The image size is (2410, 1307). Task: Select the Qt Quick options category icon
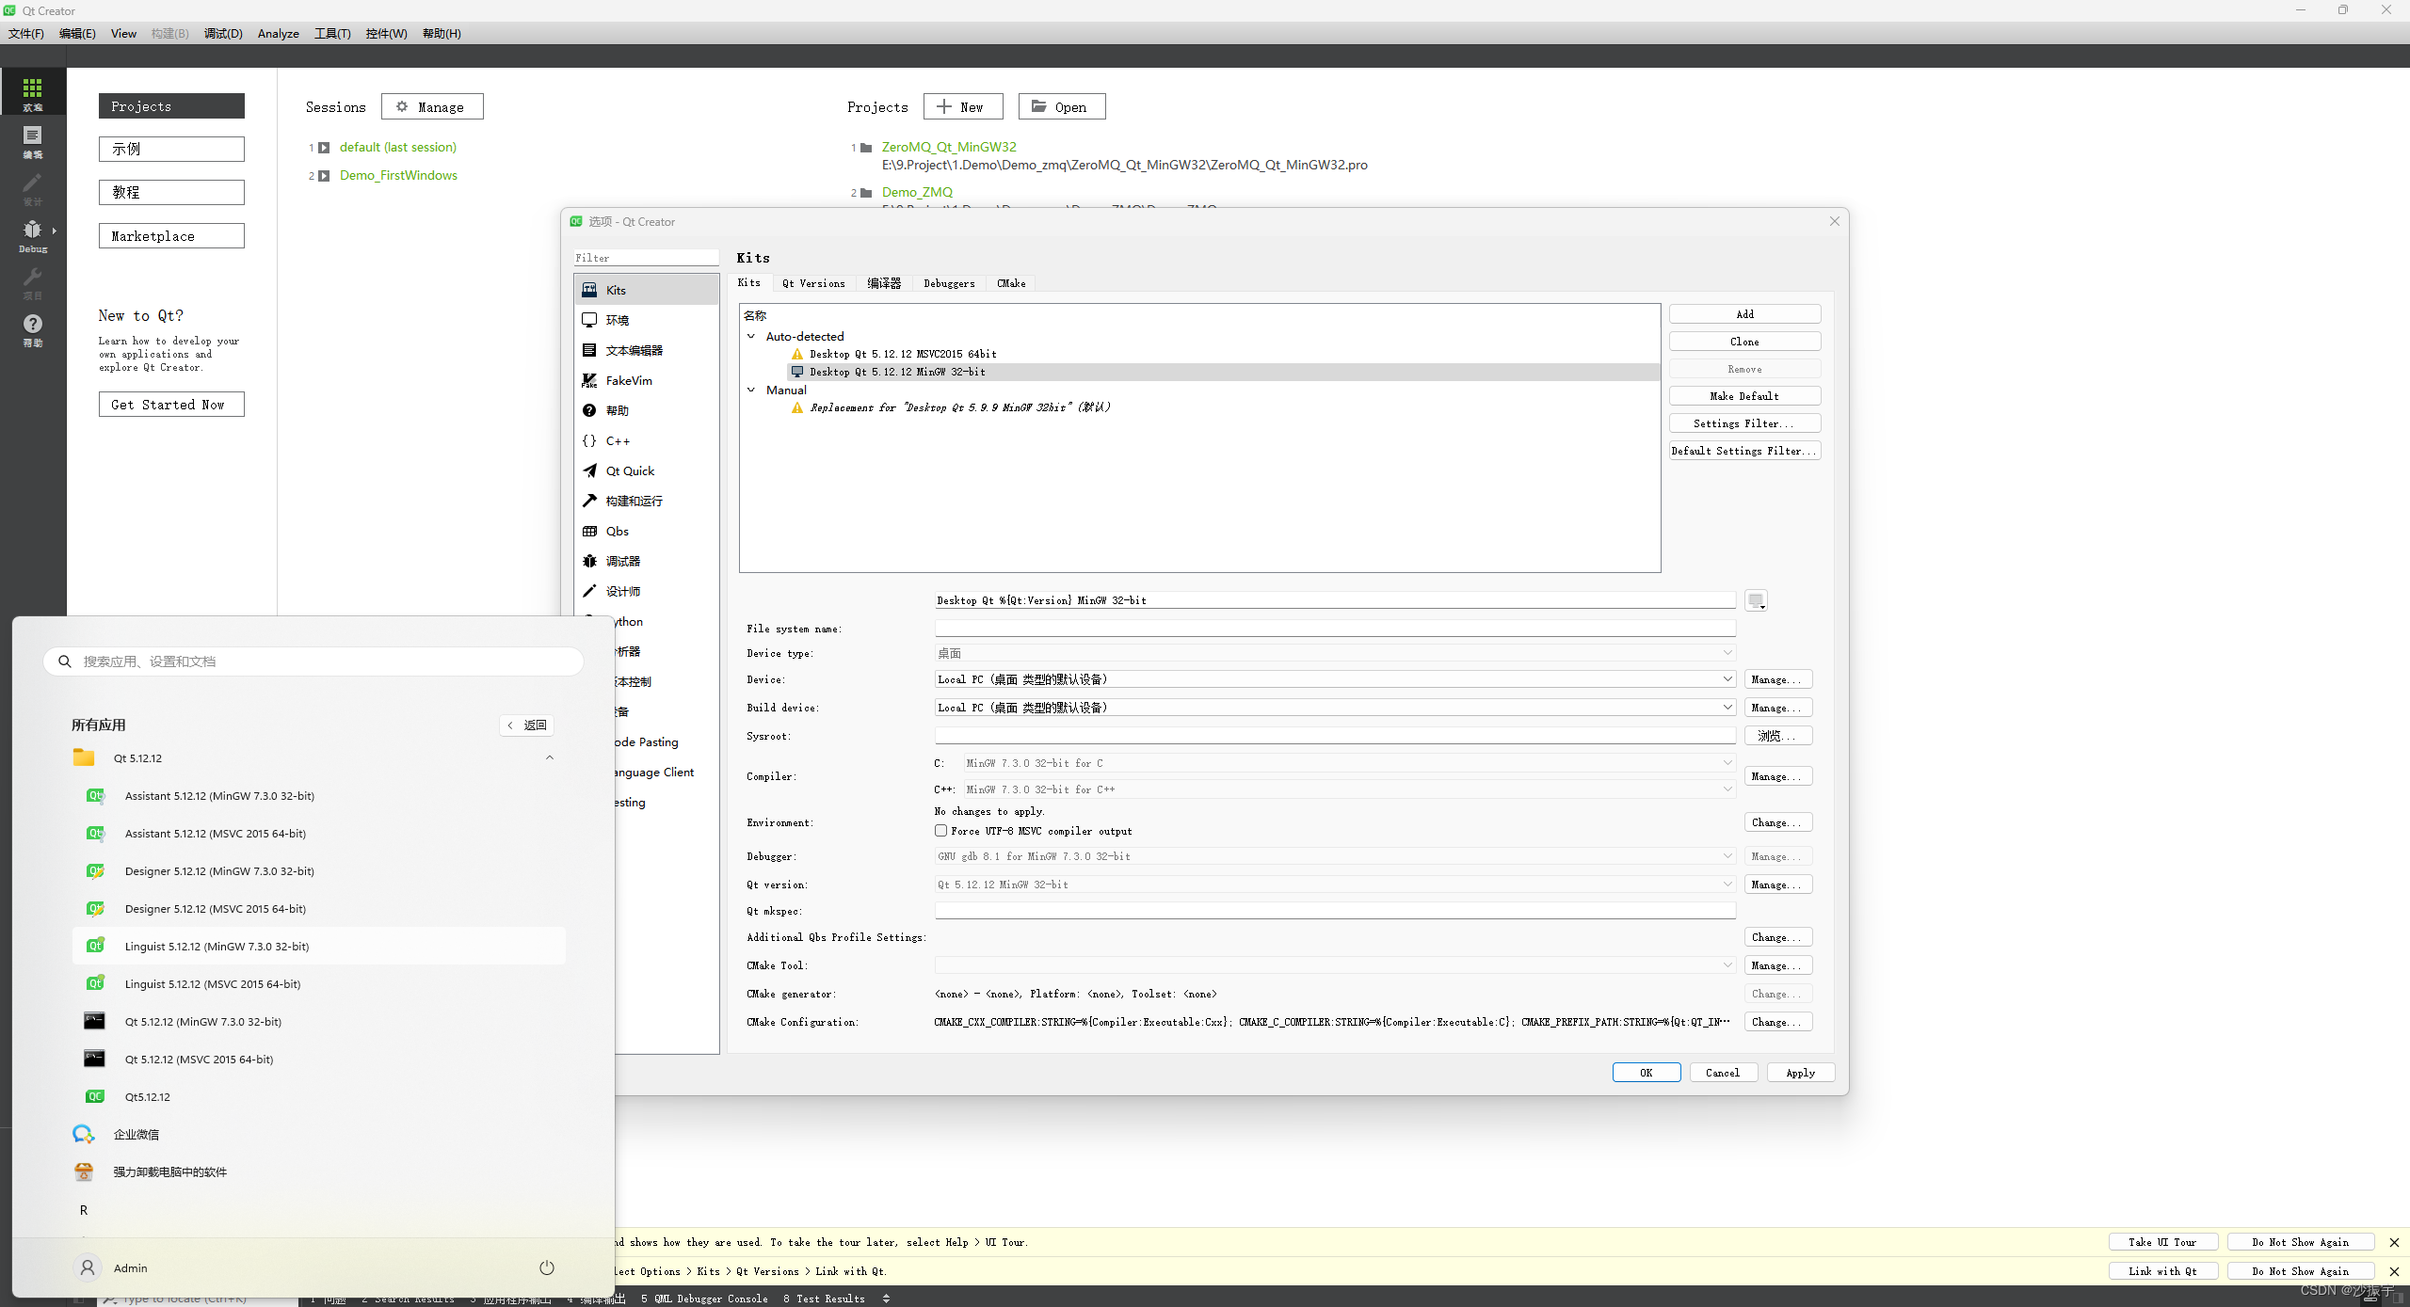pyautogui.click(x=589, y=470)
